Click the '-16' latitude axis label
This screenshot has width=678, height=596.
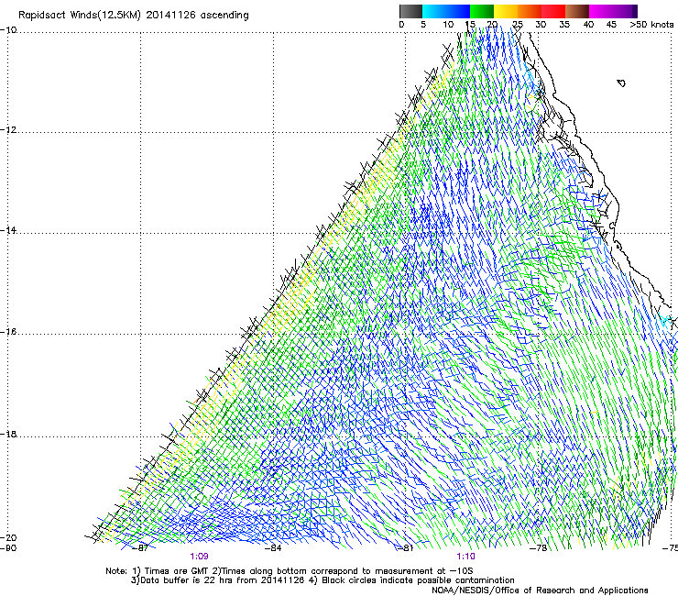[x=8, y=332]
